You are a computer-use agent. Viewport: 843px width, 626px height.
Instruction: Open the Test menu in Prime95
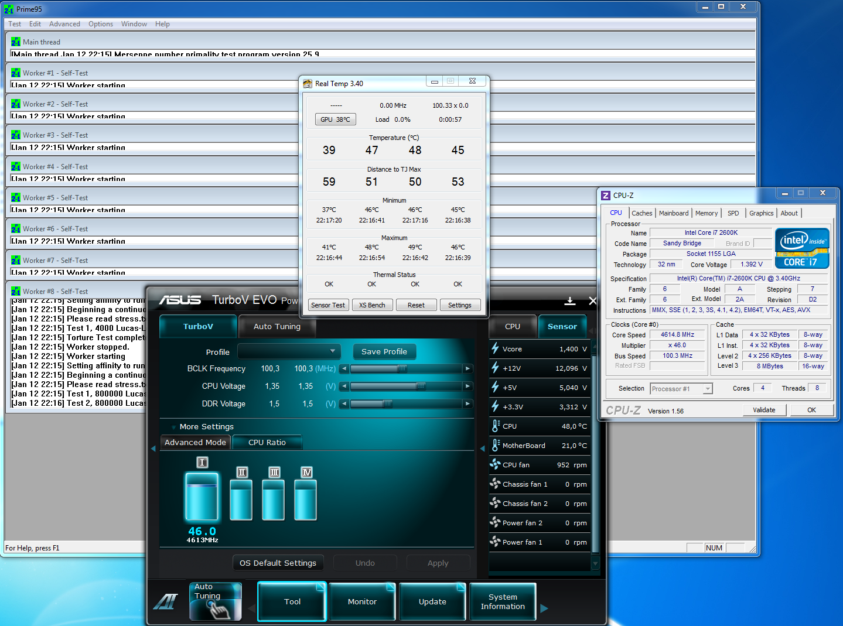[15, 24]
